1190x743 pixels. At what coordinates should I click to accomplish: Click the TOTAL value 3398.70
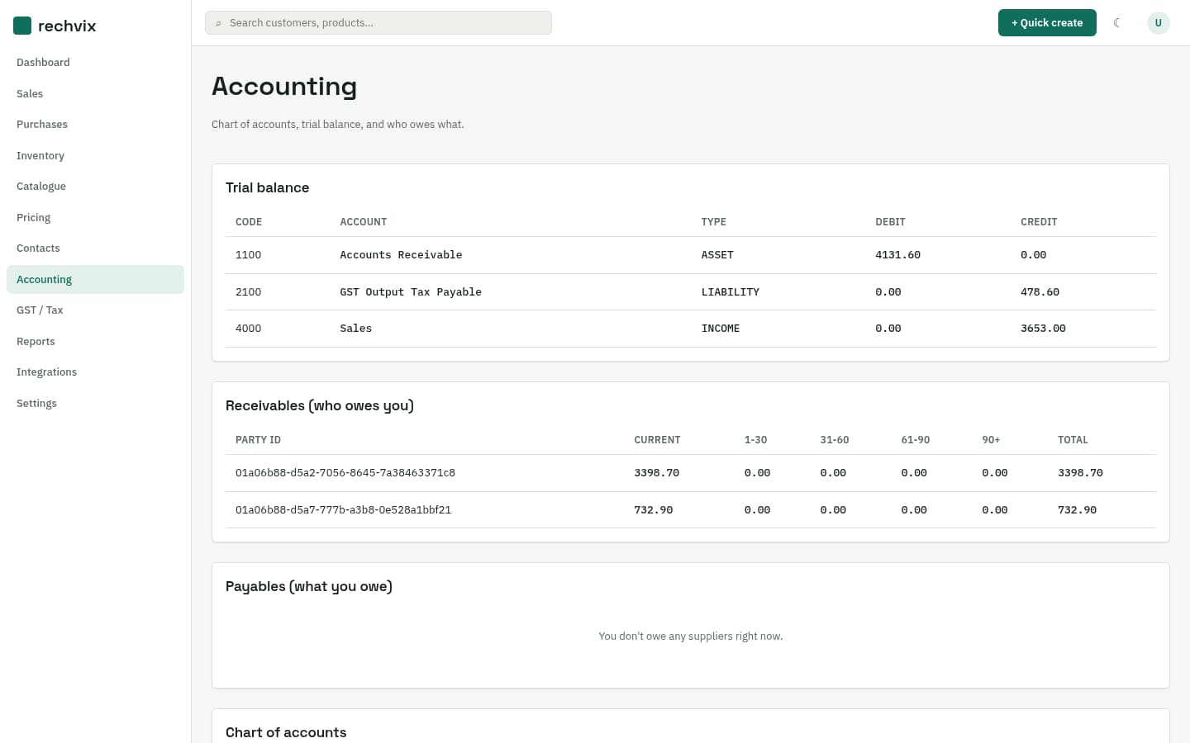tap(1080, 473)
